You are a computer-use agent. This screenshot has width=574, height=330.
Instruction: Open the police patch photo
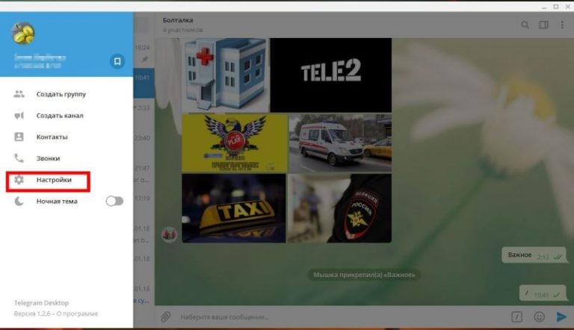tap(339, 208)
